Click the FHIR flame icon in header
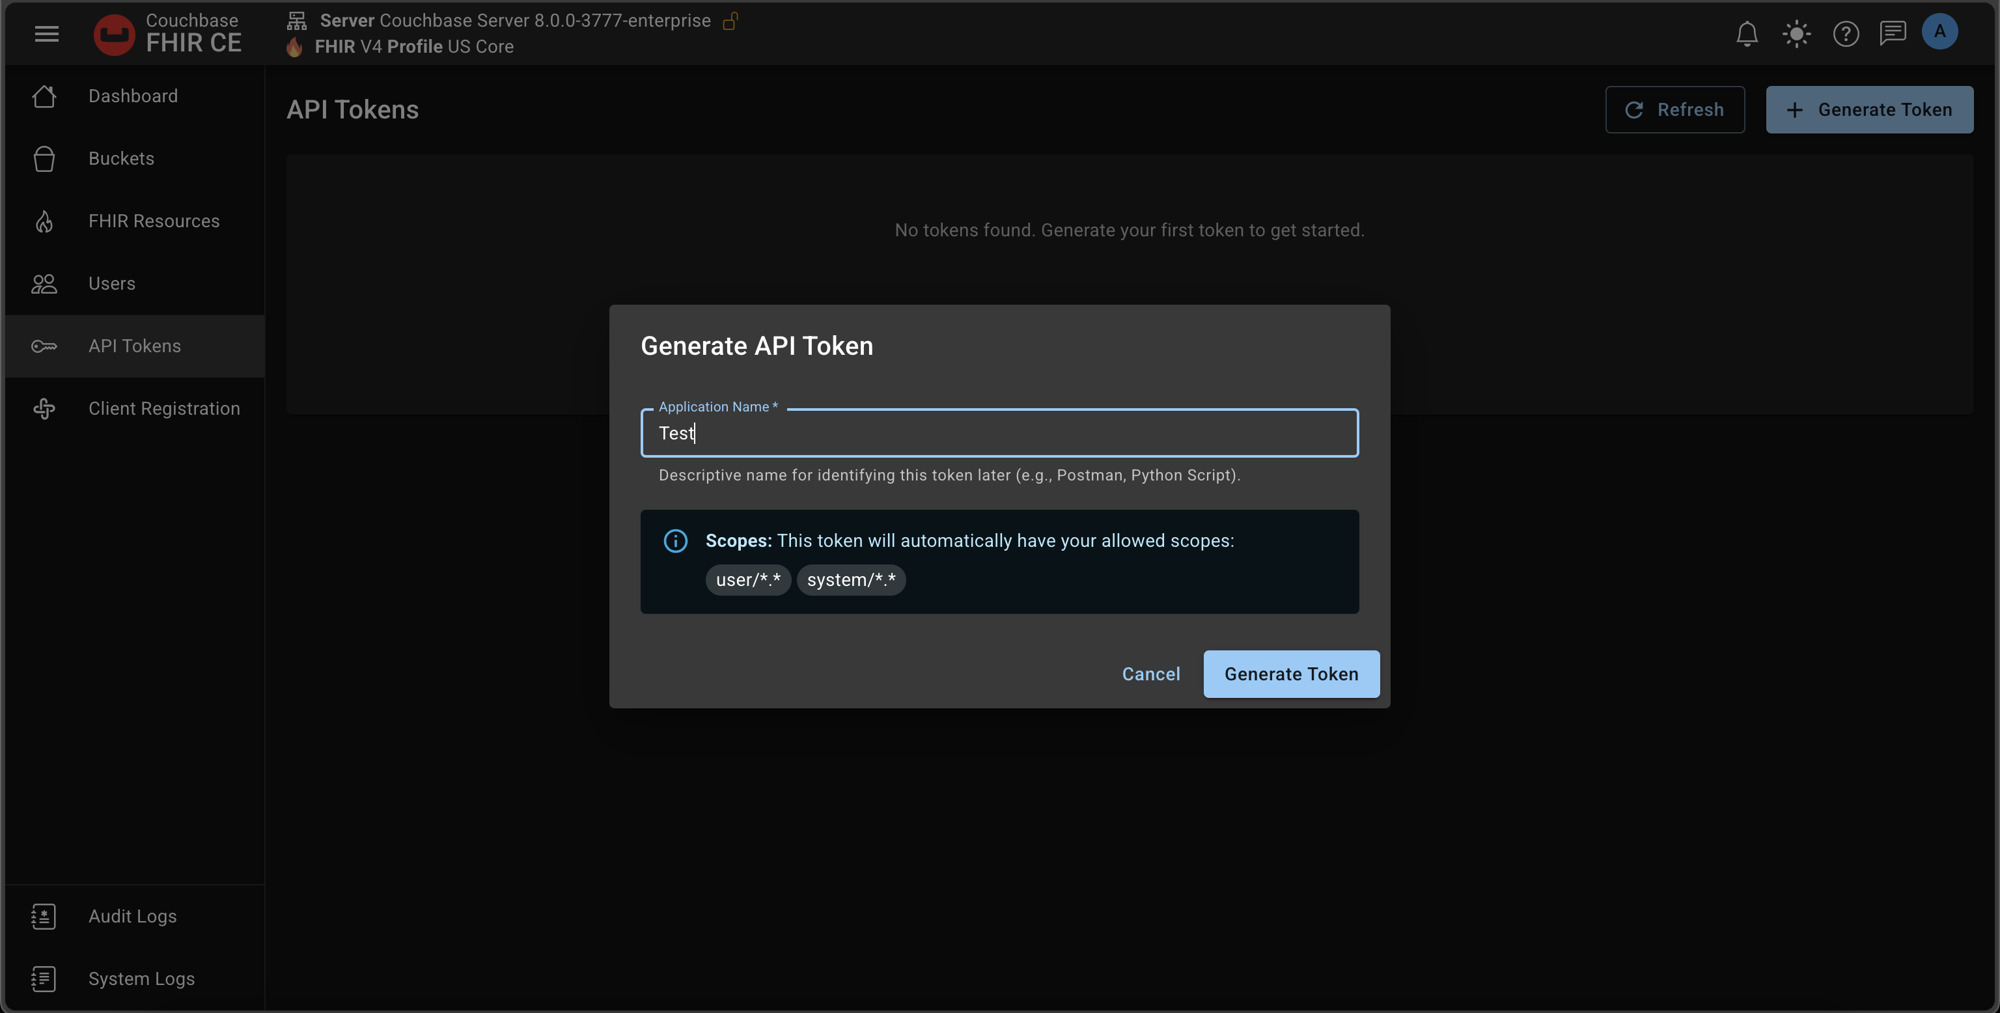The width and height of the screenshot is (2000, 1013). (294, 47)
